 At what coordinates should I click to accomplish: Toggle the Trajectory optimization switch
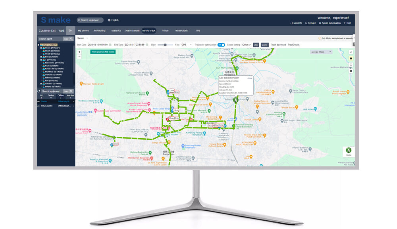pos(221,45)
